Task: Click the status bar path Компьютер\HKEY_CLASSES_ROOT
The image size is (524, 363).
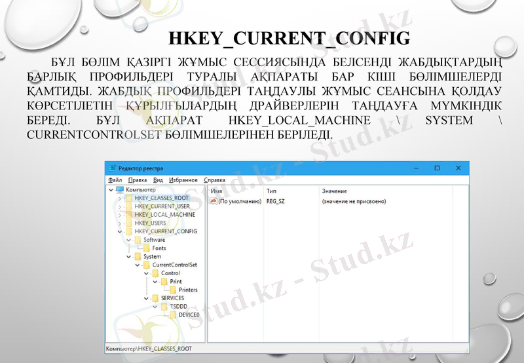Action: click(149, 349)
